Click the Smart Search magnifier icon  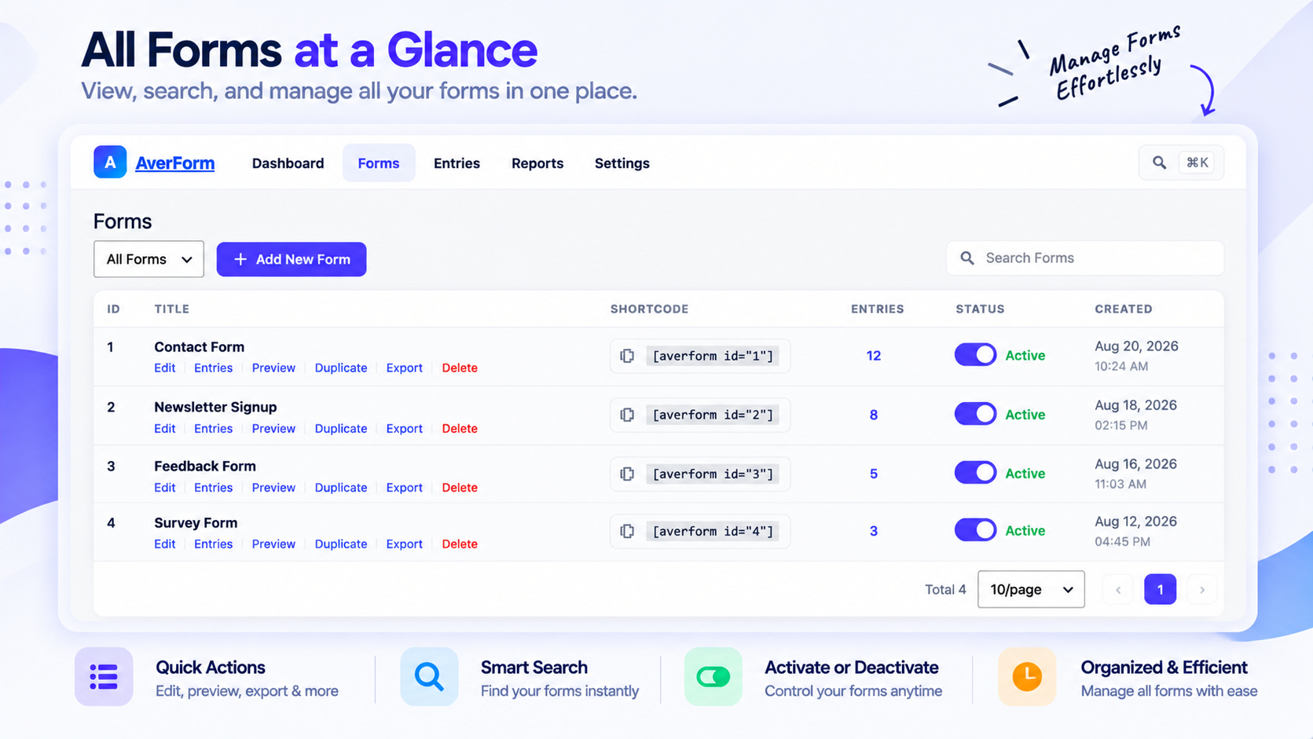[429, 676]
